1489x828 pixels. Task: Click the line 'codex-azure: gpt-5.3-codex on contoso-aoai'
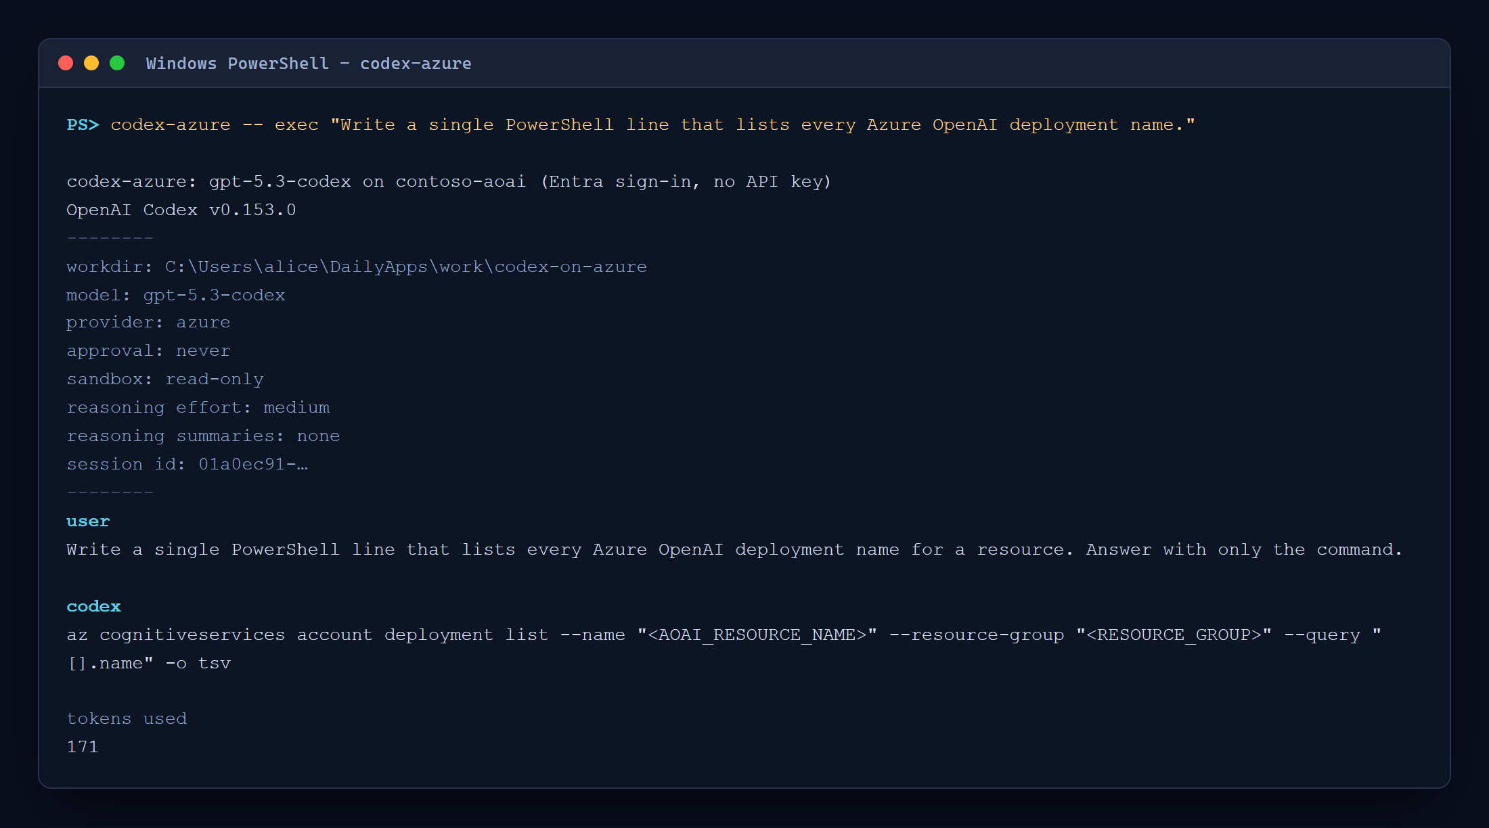296,182
